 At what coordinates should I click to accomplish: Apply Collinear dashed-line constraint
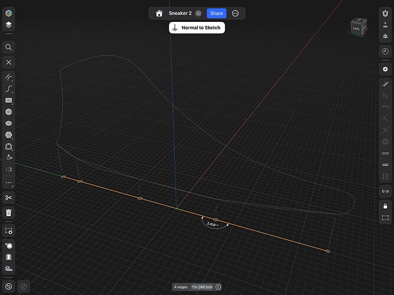[x=385, y=153]
